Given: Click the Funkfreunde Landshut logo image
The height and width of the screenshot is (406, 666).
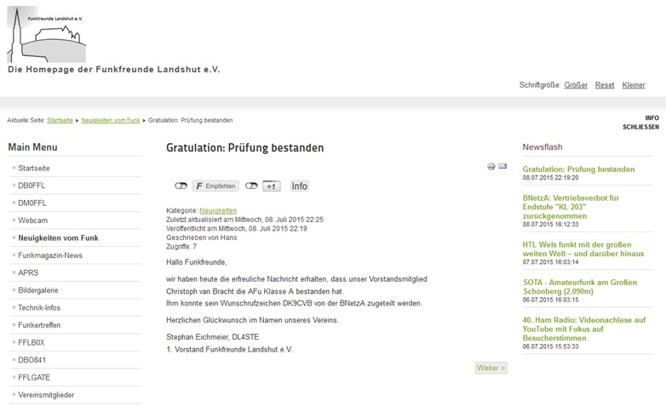Looking at the screenshot, I should click(x=47, y=34).
